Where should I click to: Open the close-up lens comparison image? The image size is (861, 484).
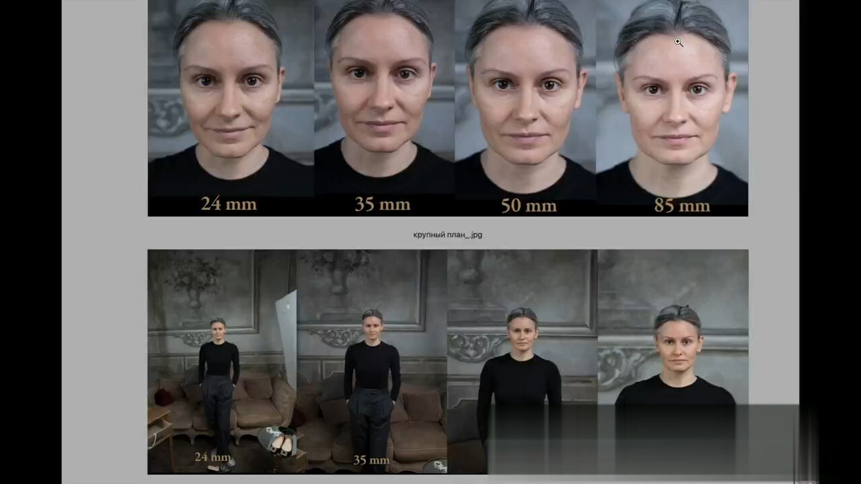448,108
